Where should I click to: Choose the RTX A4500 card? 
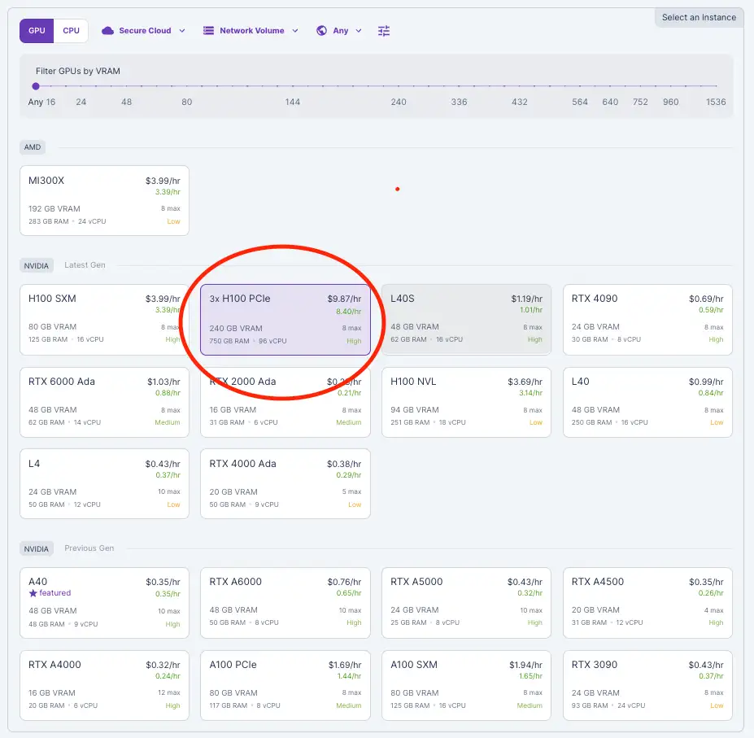coord(647,603)
